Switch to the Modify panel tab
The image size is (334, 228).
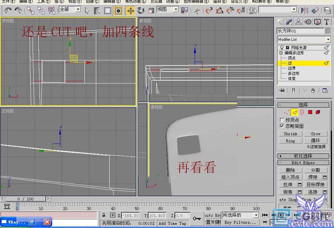click(289, 22)
